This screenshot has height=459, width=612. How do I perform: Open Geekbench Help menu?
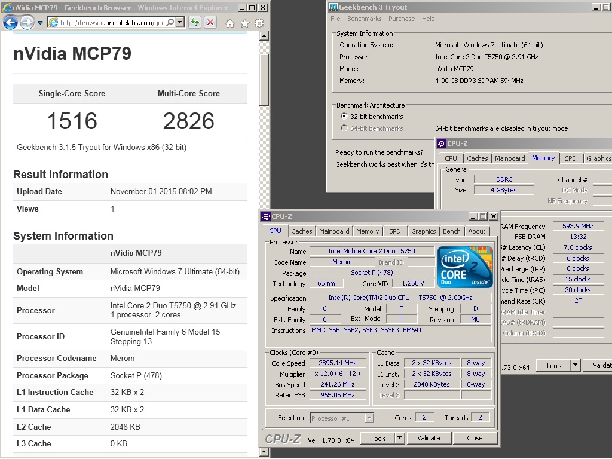pyautogui.click(x=428, y=19)
